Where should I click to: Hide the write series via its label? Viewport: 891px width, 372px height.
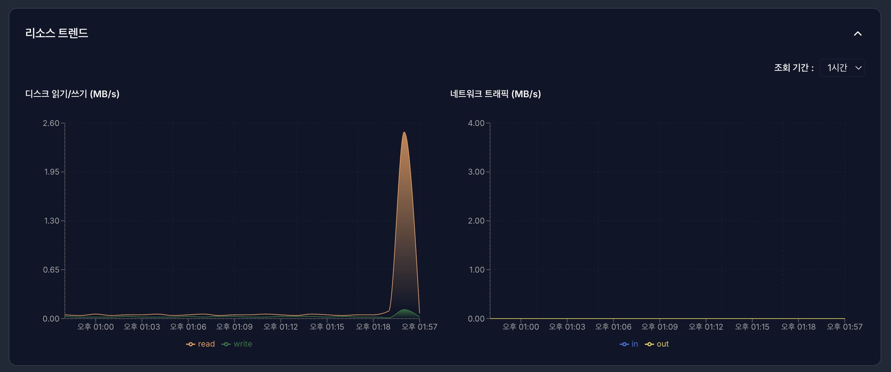pos(243,344)
